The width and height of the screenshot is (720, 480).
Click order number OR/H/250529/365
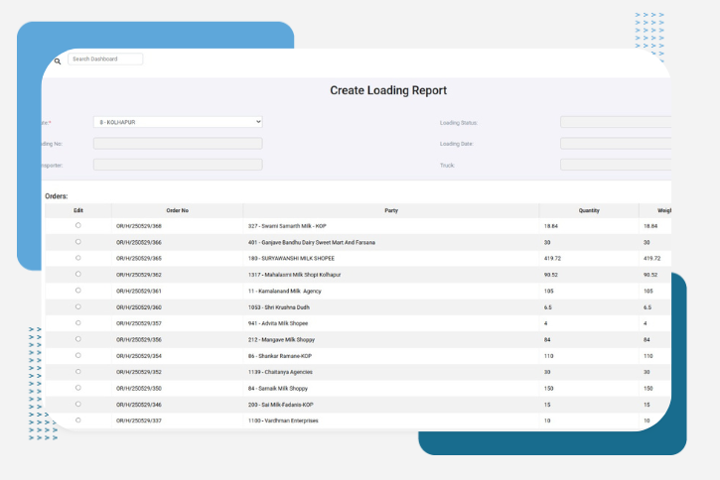pos(139,259)
